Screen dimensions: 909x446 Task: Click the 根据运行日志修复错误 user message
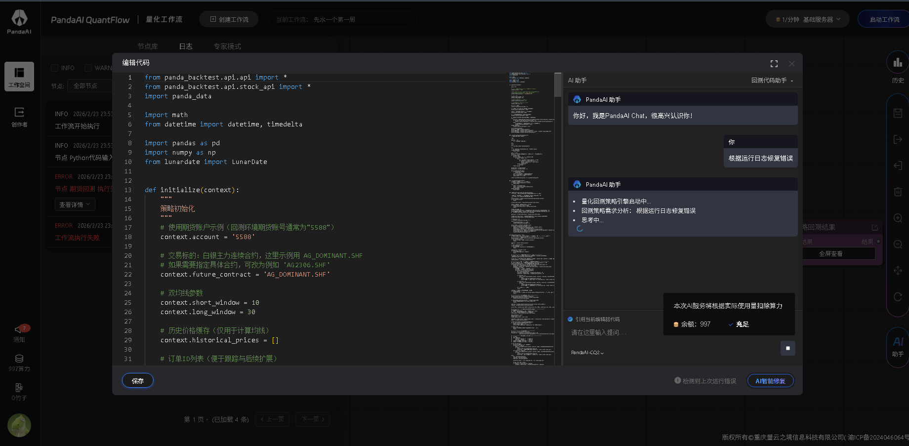tap(761, 158)
